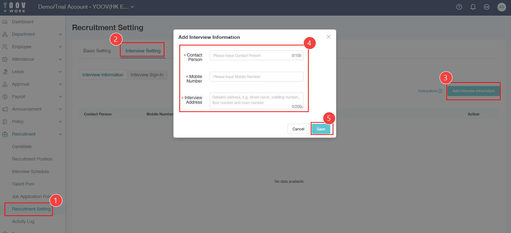This screenshot has height=233, width=511.
Task: Click the Payroll dollar icon
Action: [5, 97]
